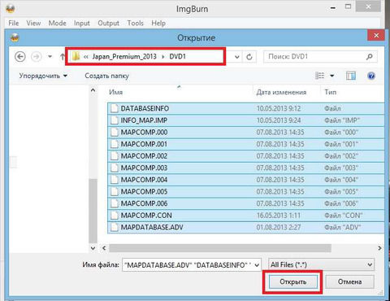Select the MAPCOMP.003 file
This screenshot has height=301, width=390.
245,168
